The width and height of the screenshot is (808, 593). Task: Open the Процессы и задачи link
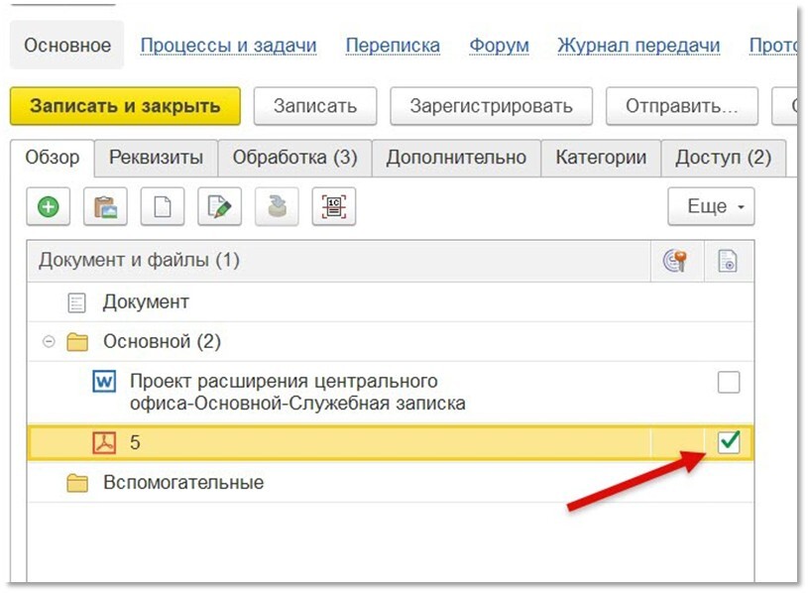pos(228,46)
